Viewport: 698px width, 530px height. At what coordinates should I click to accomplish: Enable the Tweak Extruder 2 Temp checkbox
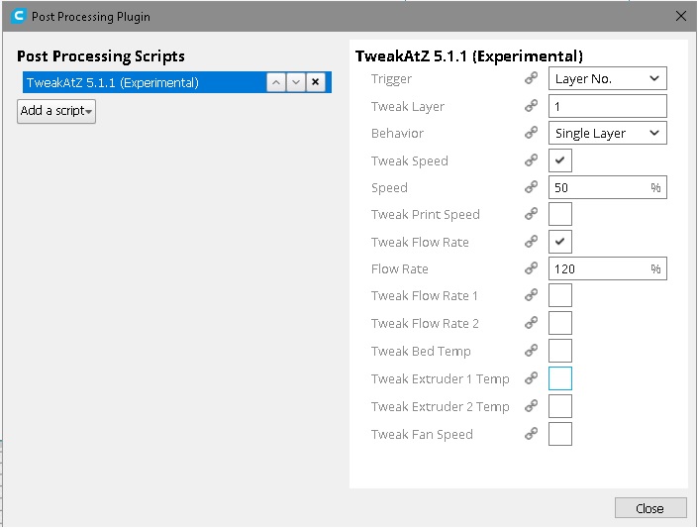point(560,406)
